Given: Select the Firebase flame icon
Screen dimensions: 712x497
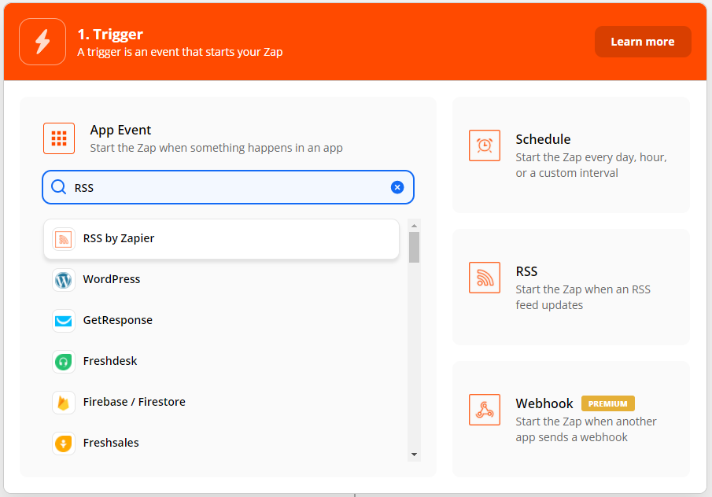Looking at the screenshot, I should pyautogui.click(x=64, y=403).
